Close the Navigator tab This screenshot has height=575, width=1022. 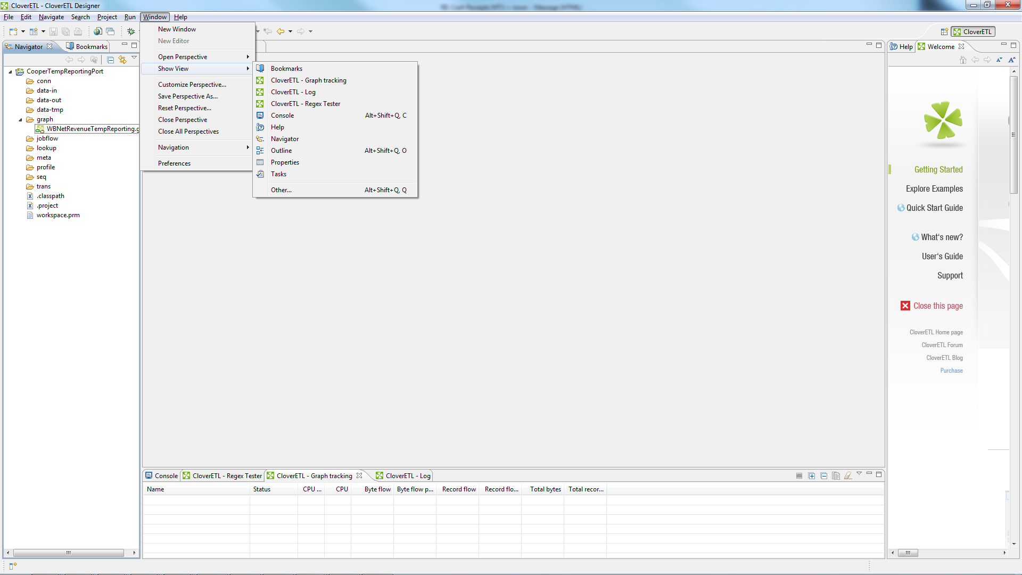pyautogui.click(x=50, y=46)
